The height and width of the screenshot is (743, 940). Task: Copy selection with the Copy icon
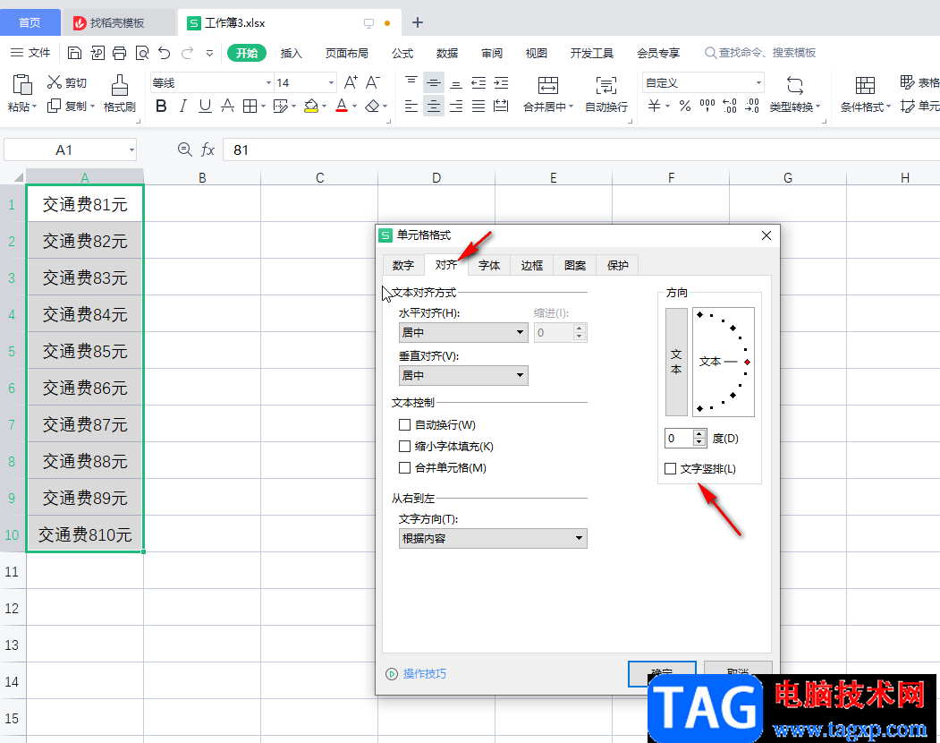tap(54, 106)
